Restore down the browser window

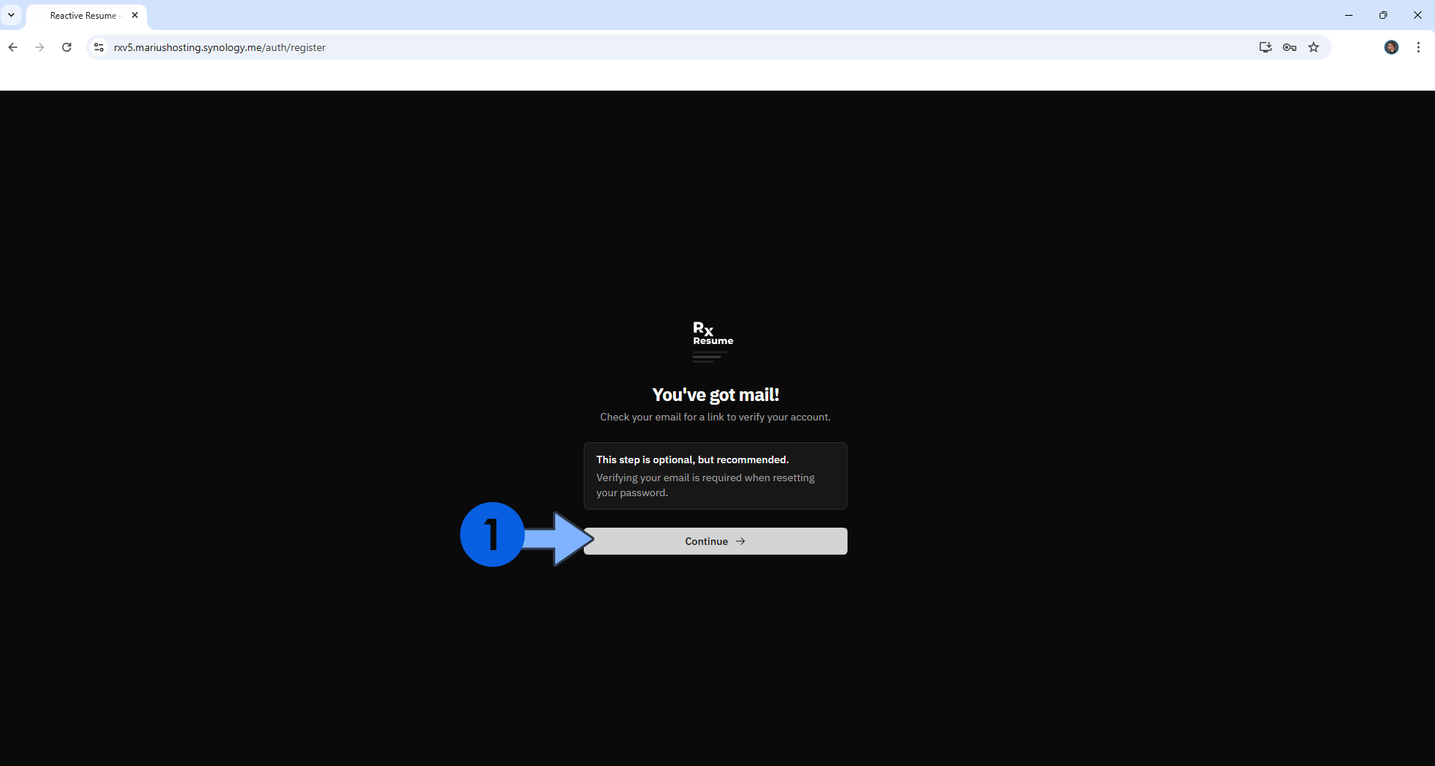pos(1383,15)
